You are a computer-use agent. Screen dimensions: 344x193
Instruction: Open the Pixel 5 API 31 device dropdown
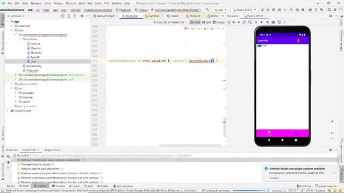245,10
